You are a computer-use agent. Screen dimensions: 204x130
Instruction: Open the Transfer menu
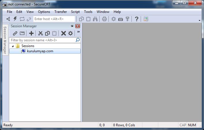61,12
